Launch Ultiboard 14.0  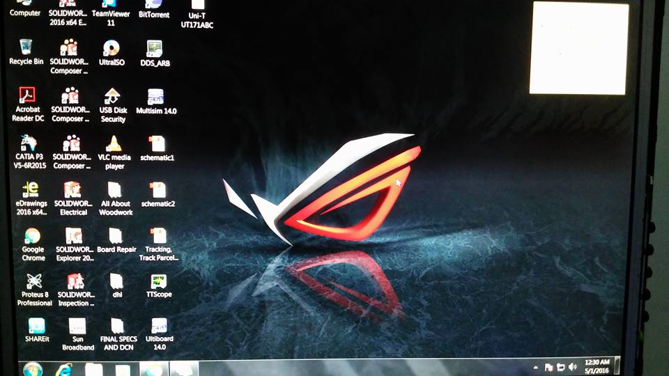(159, 334)
